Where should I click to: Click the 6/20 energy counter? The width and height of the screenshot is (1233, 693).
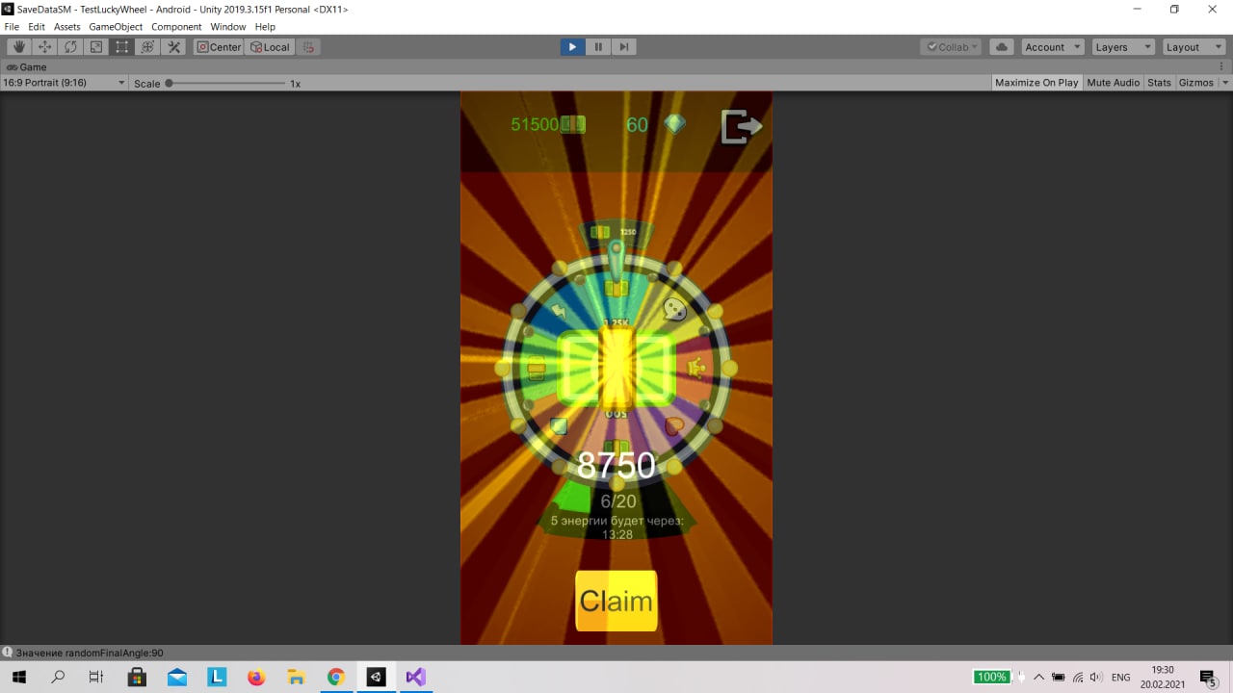click(x=618, y=501)
